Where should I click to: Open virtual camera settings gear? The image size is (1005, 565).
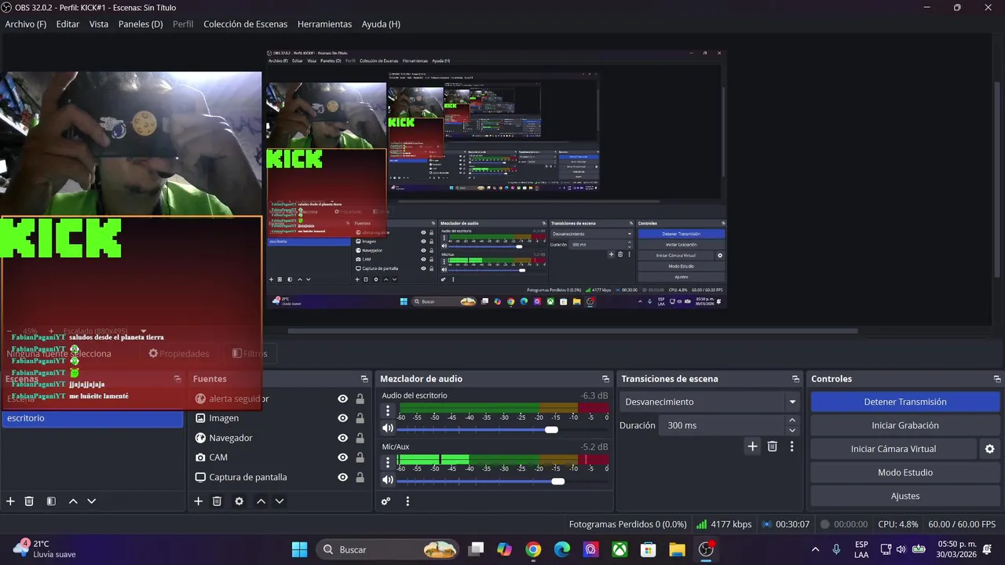(989, 449)
